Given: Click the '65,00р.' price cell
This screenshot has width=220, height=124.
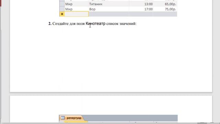Looking at the screenshot, I should pos(165,4).
